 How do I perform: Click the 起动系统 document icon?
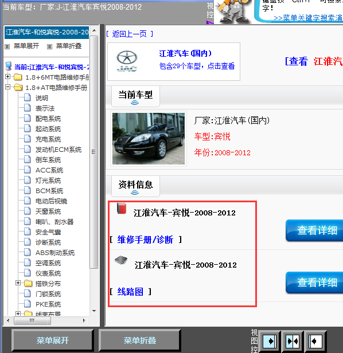(28, 128)
